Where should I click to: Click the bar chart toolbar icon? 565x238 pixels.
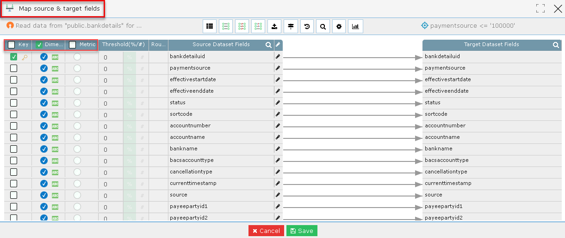coord(355,26)
